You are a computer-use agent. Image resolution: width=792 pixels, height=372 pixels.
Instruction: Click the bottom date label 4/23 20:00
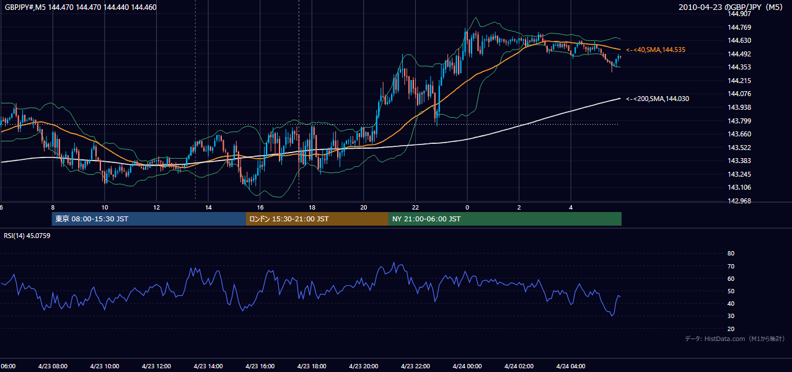click(x=364, y=366)
